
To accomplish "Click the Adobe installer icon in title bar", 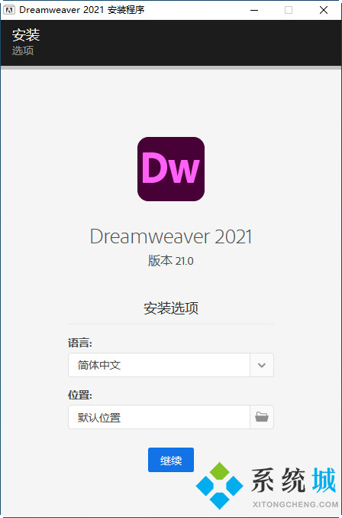I will click(x=9, y=10).
